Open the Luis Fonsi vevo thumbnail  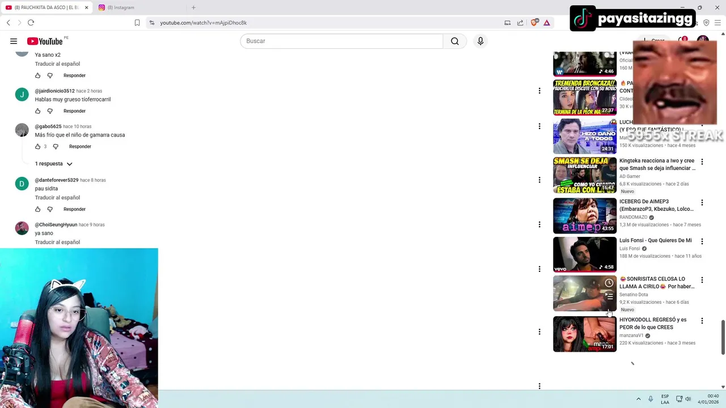pyautogui.click(x=585, y=254)
